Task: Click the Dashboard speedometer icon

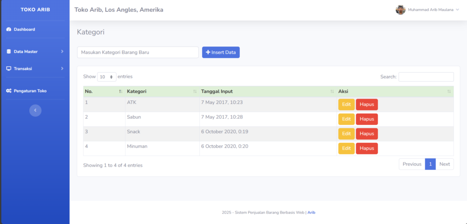Action: (x=9, y=30)
